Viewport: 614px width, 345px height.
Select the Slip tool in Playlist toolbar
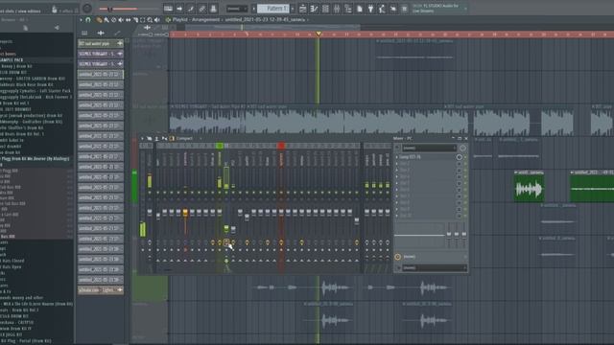(128, 19)
